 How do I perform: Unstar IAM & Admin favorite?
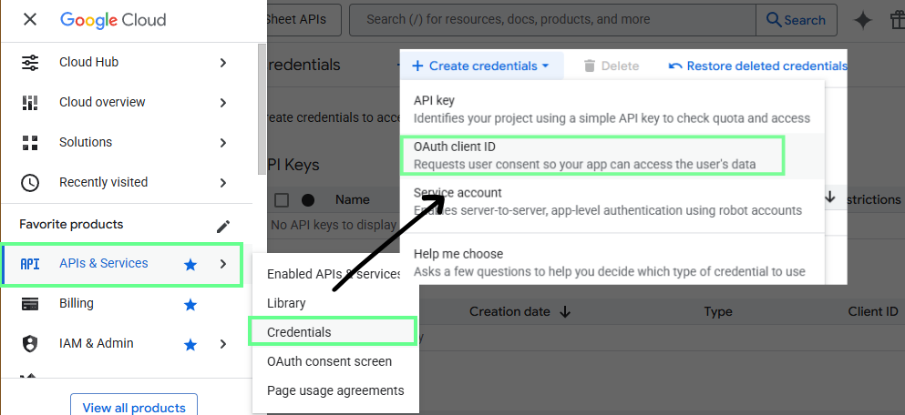click(190, 345)
